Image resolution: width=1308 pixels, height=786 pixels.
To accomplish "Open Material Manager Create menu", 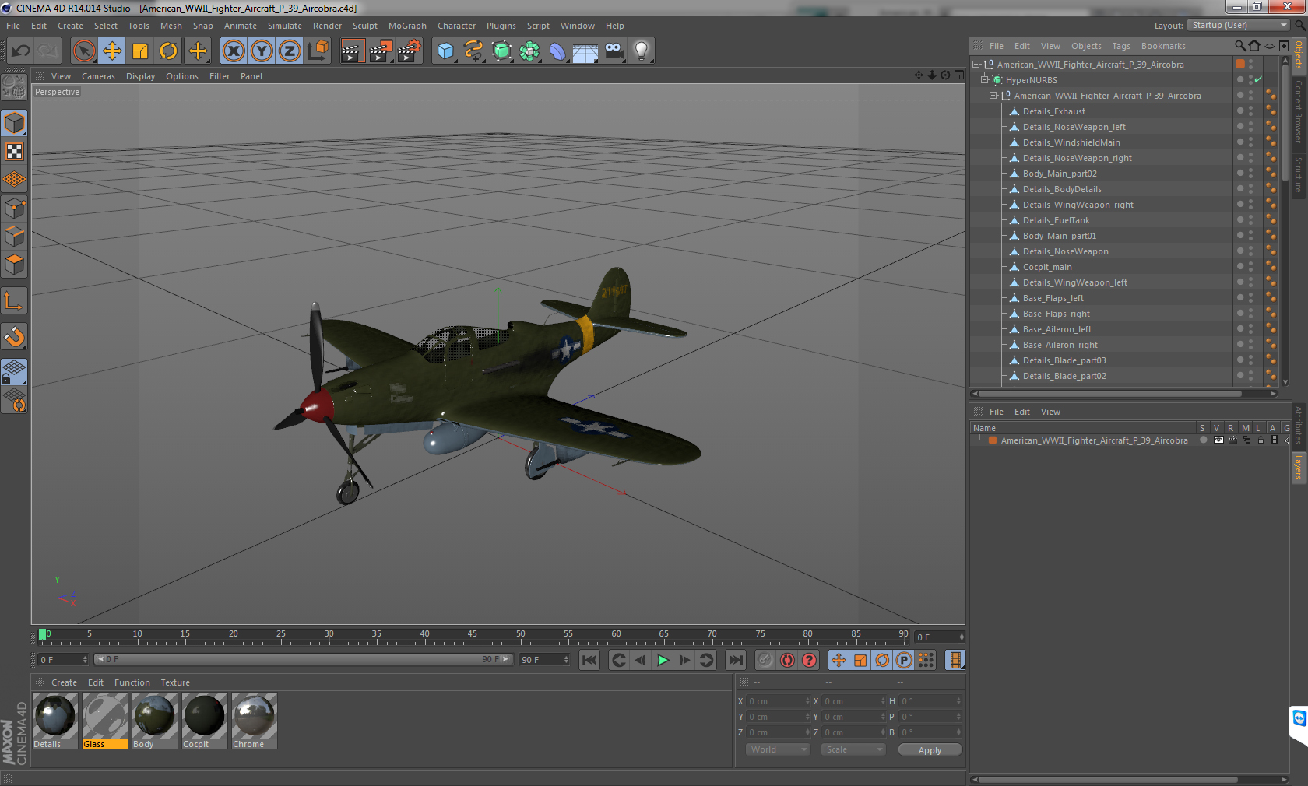I will pos(64,682).
